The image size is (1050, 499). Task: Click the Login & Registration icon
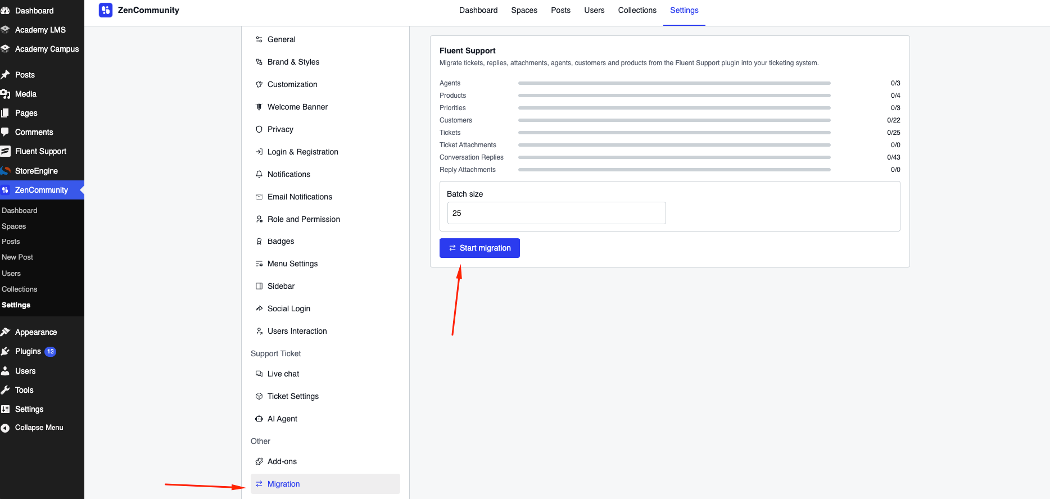(x=259, y=152)
